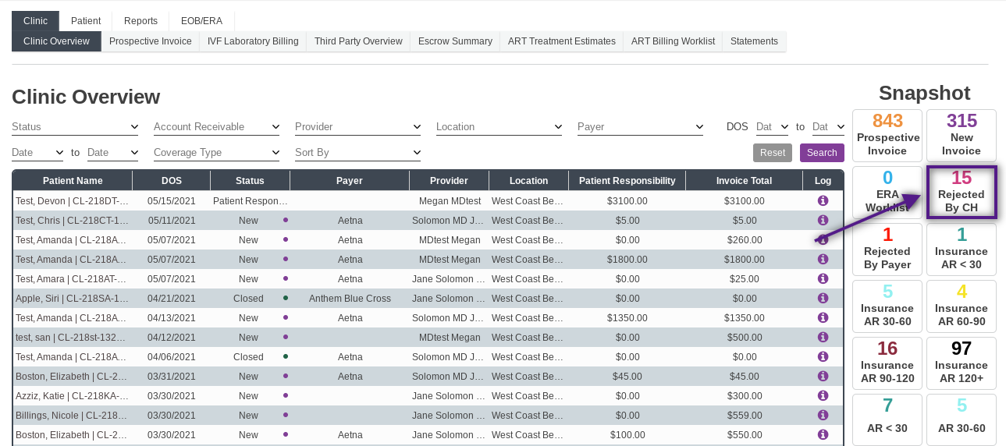Viewport: 1006px width, 446px height.
Task: Open the Insurance AR 60-90 tile
Action: click(962, 306)
